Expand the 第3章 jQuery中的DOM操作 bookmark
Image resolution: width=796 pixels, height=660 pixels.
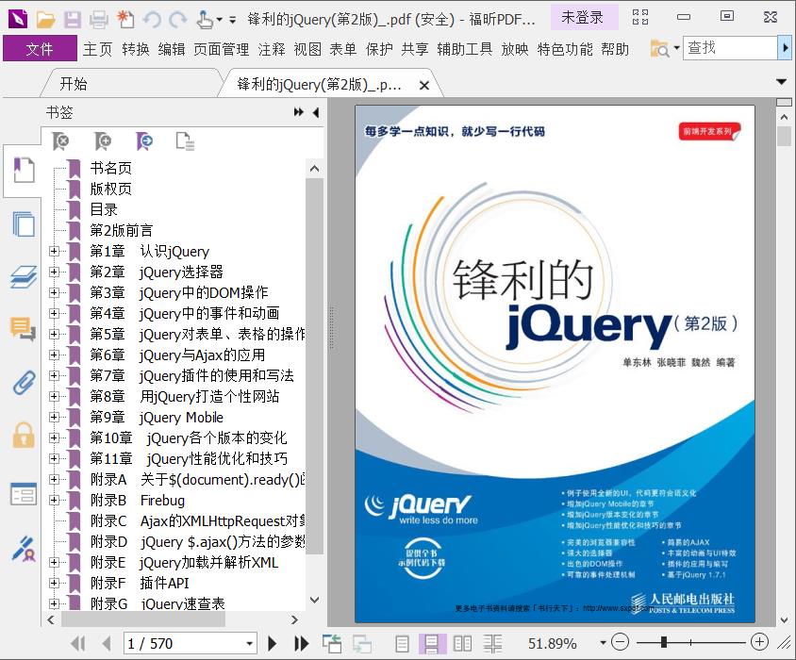[x=54, y=292]
